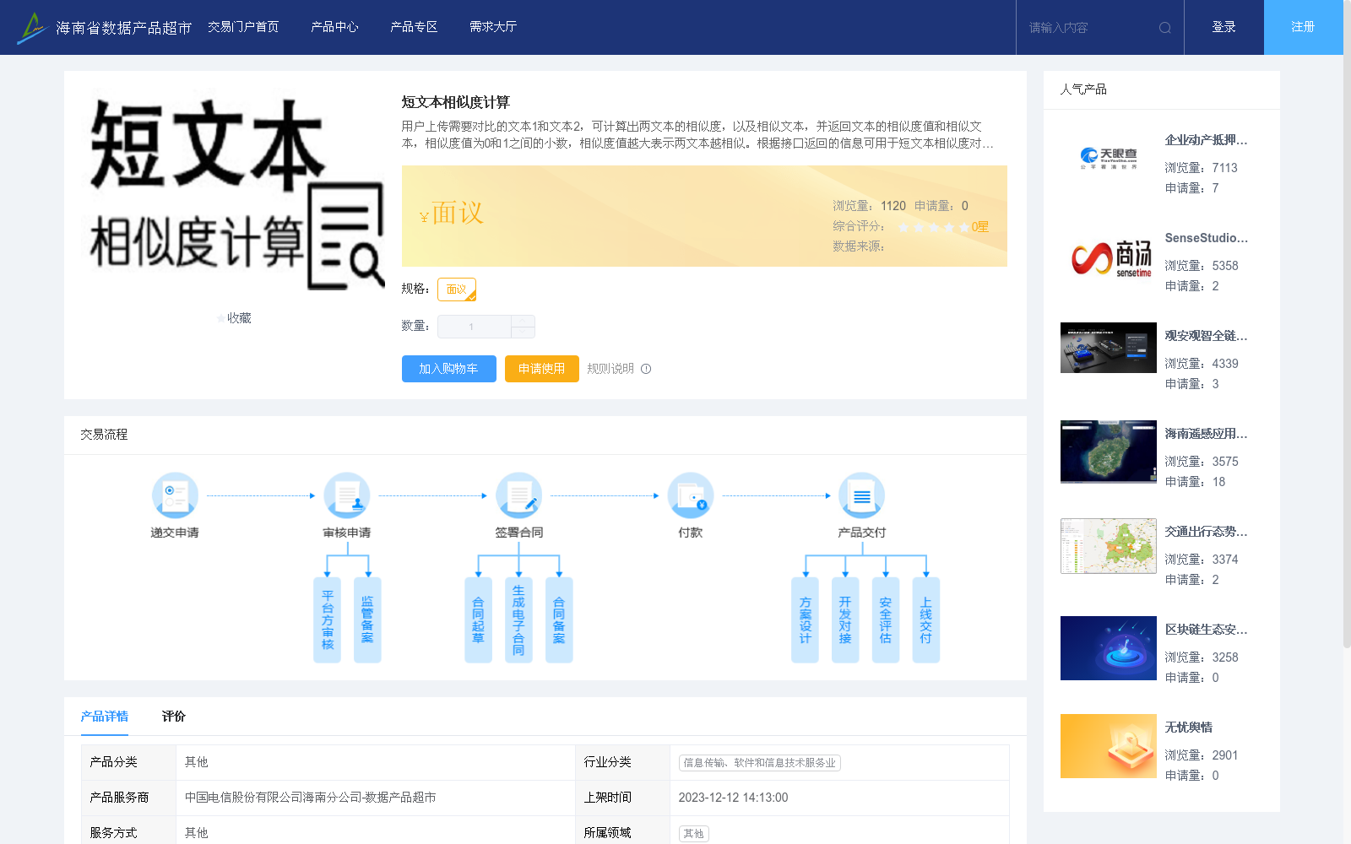Click the 方案设计 sub-step box
The width and height of the screenshot is (1351, 844).
805,620
